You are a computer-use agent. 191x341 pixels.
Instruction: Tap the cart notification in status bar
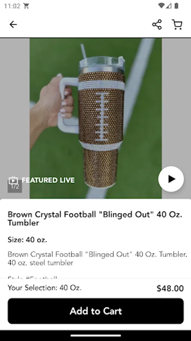tap(26, 6)
